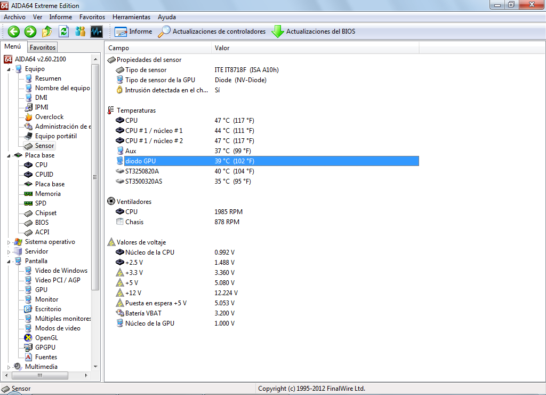Click the Campo column header
This screenshot has width=546, height=395.
click(x=158, y=48)
